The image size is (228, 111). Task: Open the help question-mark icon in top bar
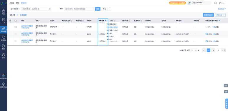click(x=220, y=3)
